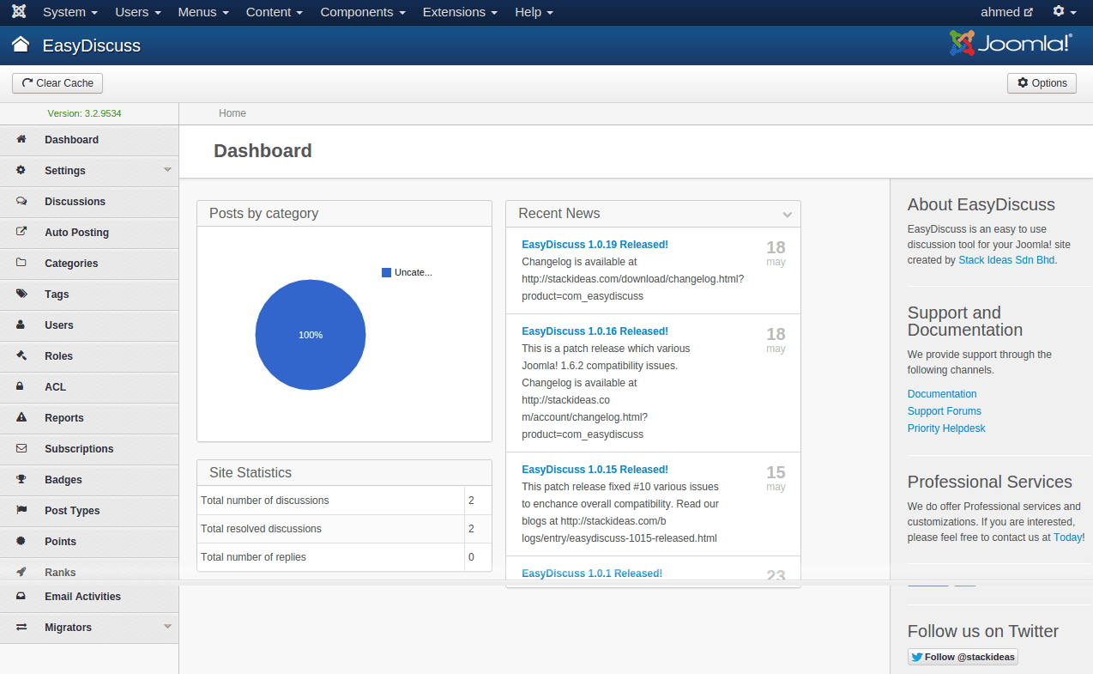The image size is (1093, 674).
Task: Click the Total resolved discussions cell
Action: point(331,529)
